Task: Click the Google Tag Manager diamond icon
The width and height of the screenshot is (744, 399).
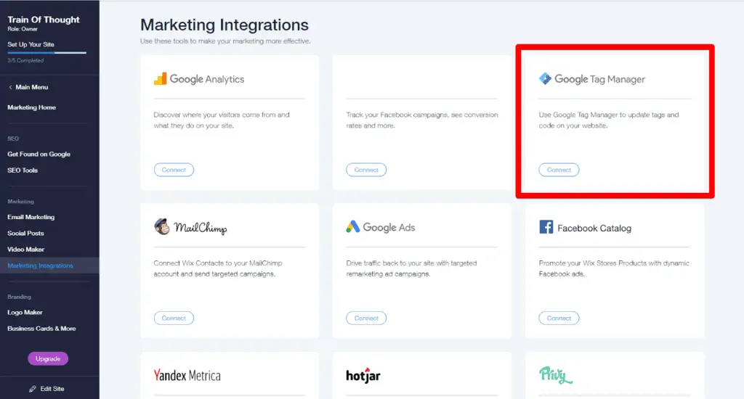Action: click(x=545, y=78)
